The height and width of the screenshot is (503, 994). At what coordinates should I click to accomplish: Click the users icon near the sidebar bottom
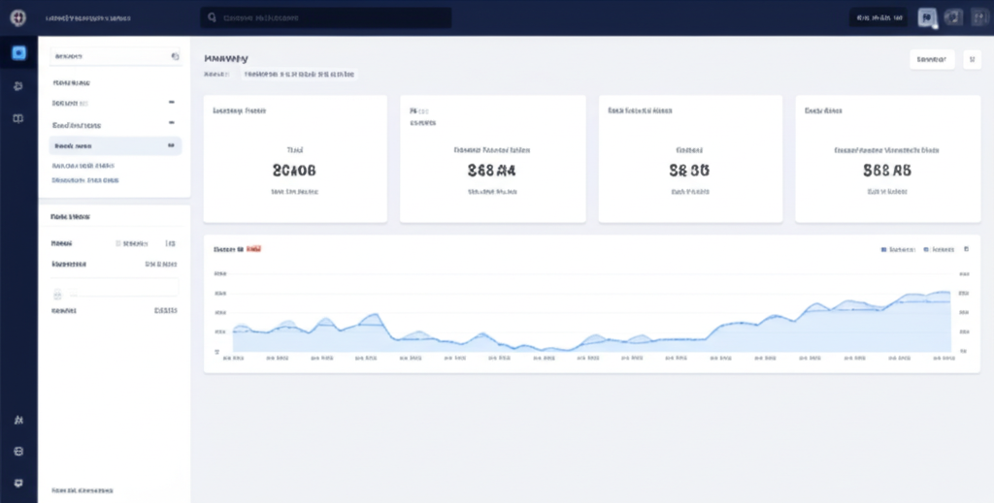tap(18, 421)
